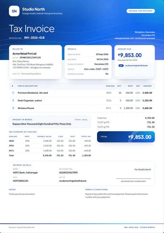Click Rupees Nine Thousand amount in words
164x233 pixels.
pos(42,124)
